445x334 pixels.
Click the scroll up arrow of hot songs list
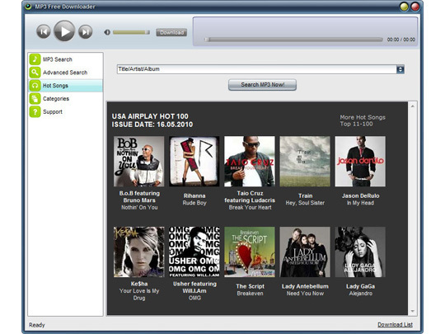(x=412, y=106)
